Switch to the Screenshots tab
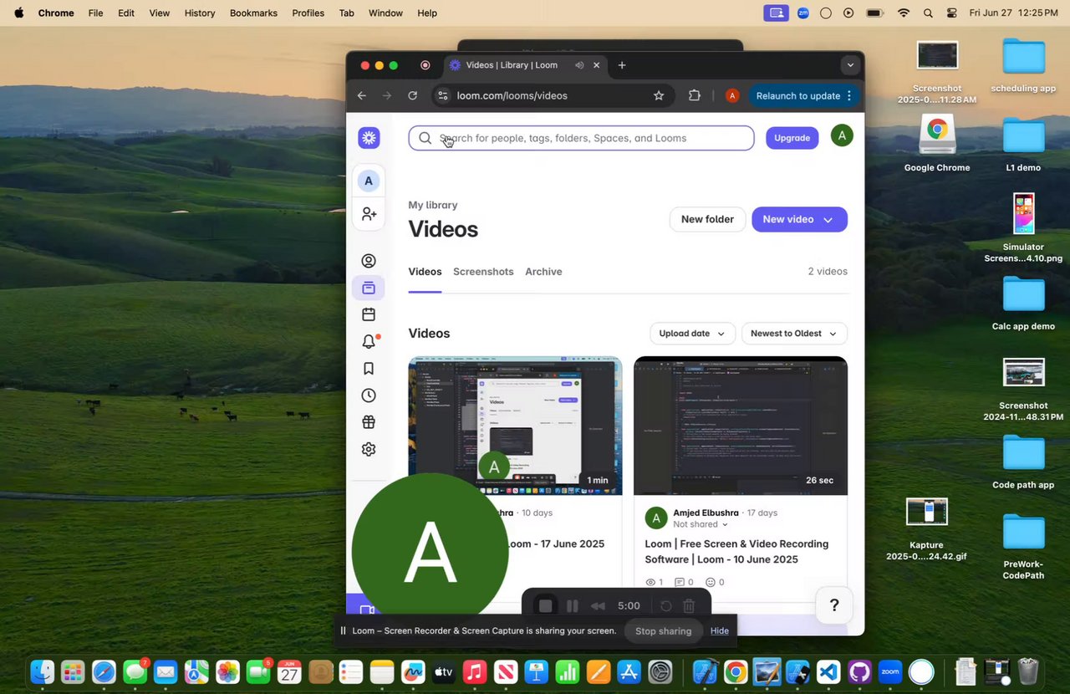 [483, 272]
